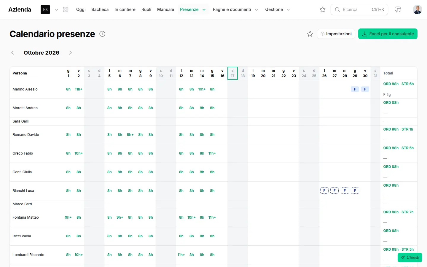This screenshot has width=427, height=267.
Task: Open the Gestione dropdown
Action: (278, 9)
